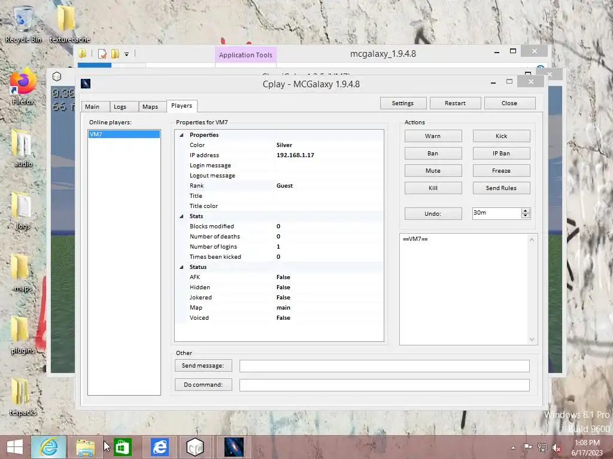
Task: Mute the selected player
Action: pos(433,170)
